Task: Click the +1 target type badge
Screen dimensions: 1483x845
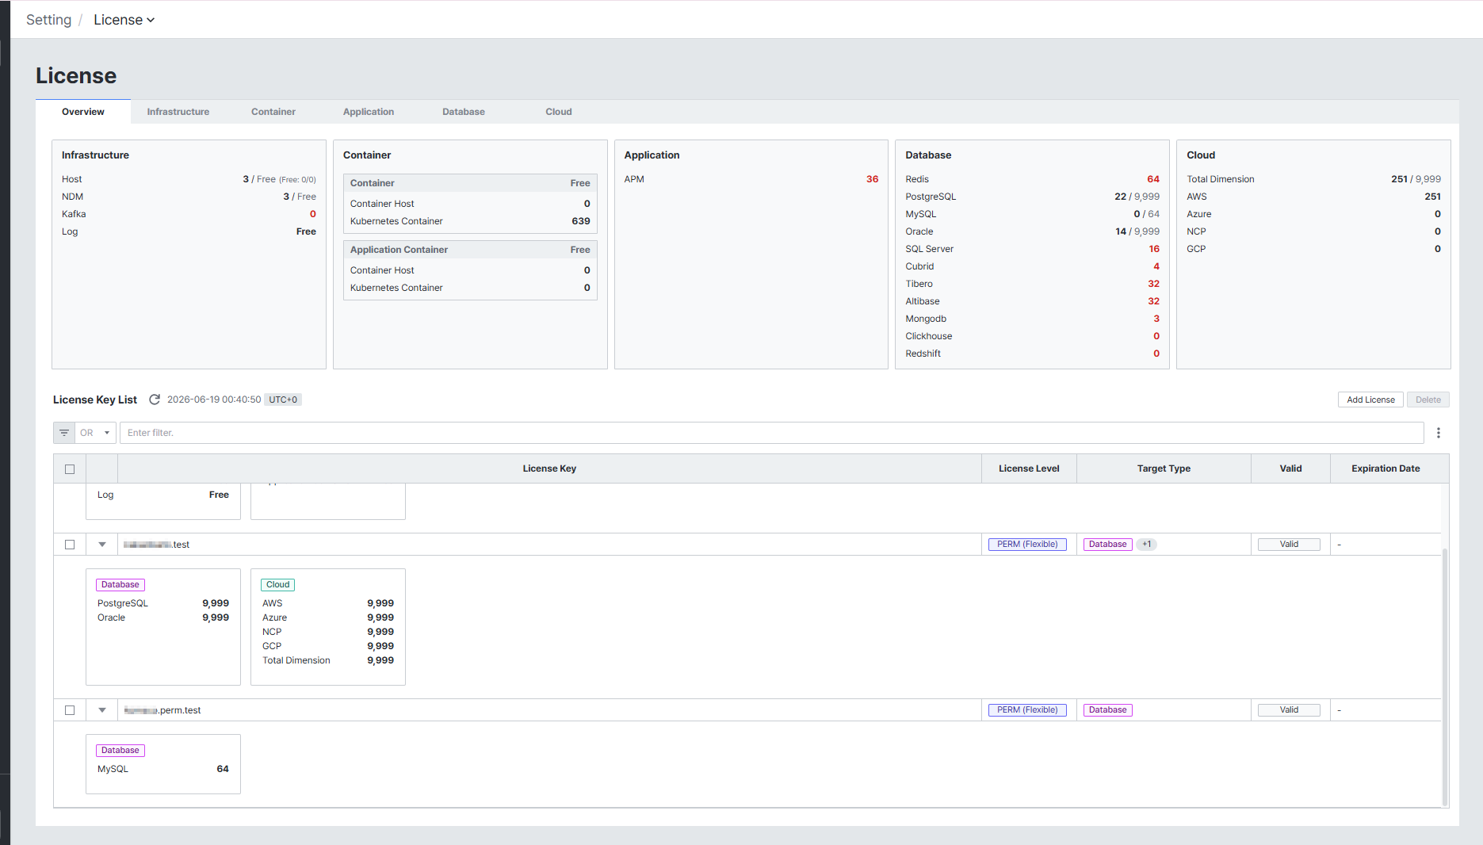Action: click(1147, 545)
